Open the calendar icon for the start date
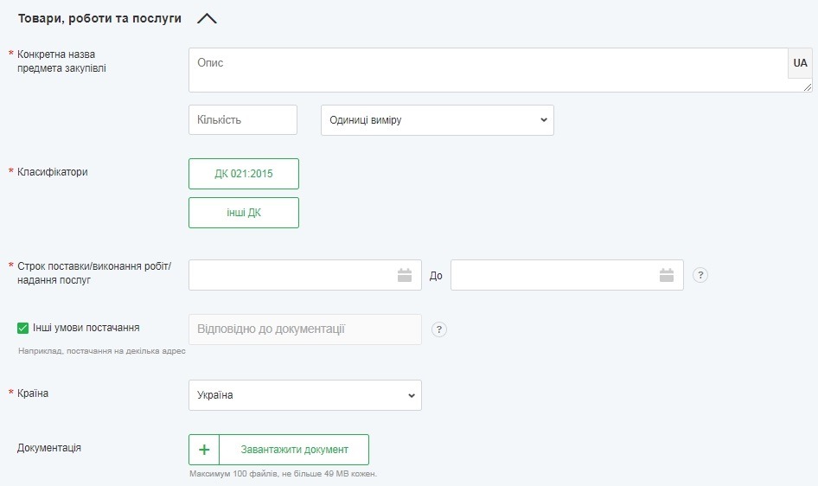The width and height of the screenshot is (818, 486). tap(405, 275)
